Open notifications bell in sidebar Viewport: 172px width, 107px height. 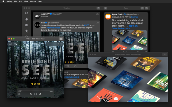tap(26, 19)
